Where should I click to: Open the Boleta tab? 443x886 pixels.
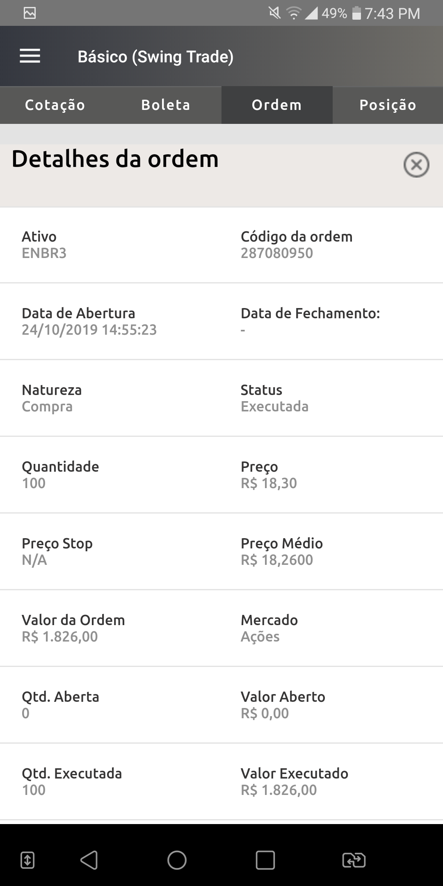pyautogui.click(x=166, y=105)
